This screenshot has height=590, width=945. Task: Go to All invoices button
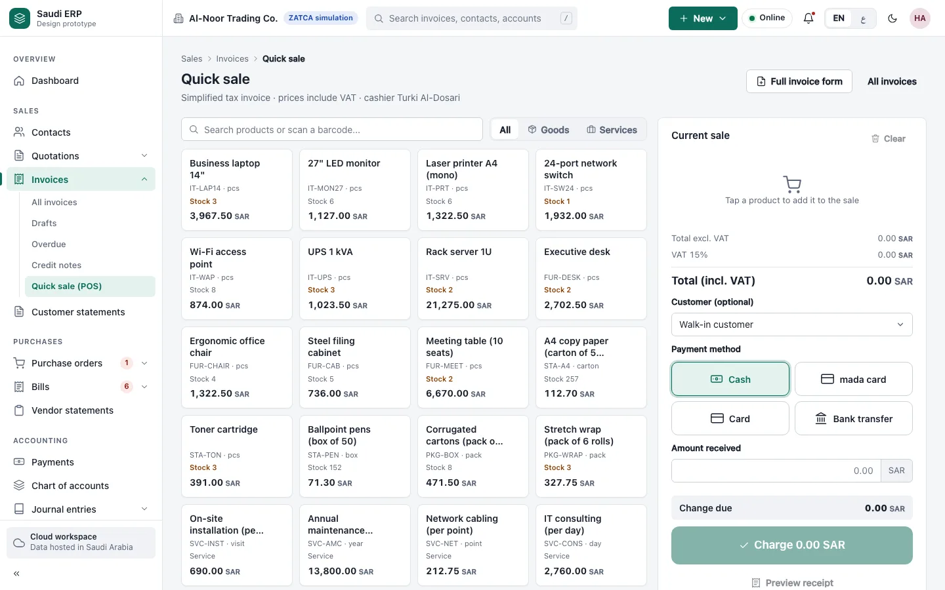pos(892,81)
